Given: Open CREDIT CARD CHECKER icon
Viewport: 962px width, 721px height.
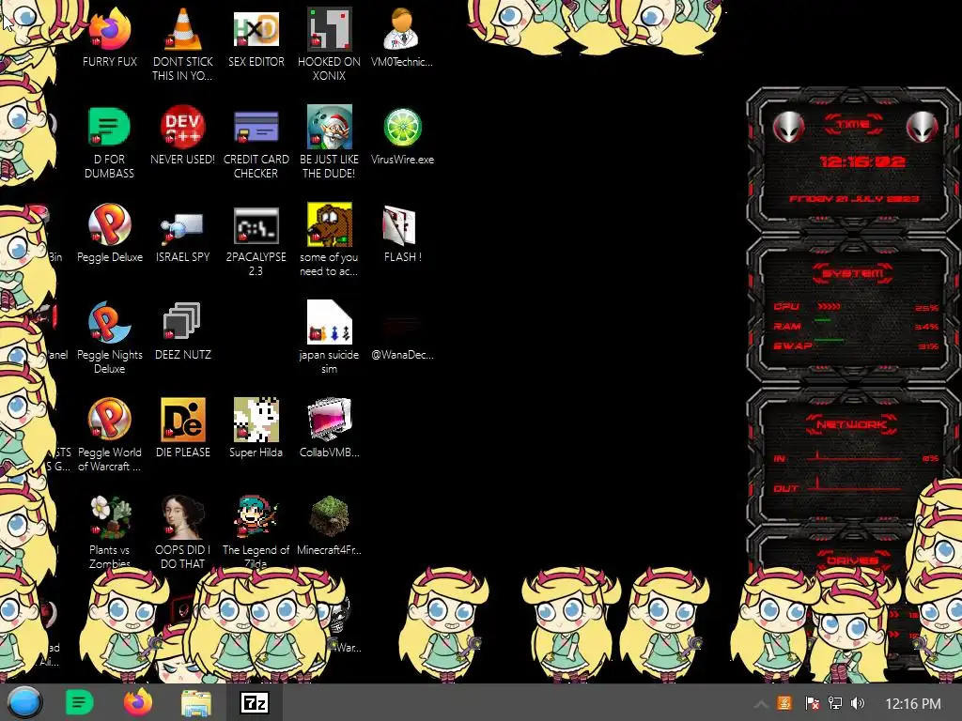Looking at the screenshot, I should (x=256, y=127).
